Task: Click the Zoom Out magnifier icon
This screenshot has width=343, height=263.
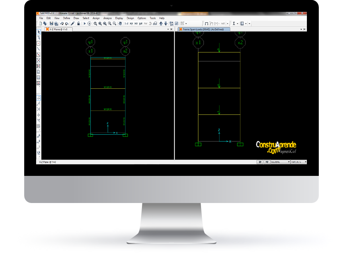Action: point(114,23)
